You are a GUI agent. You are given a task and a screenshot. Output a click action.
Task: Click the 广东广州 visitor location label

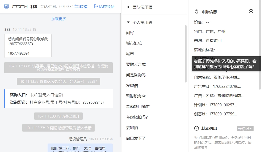click(x=20, y=6)
